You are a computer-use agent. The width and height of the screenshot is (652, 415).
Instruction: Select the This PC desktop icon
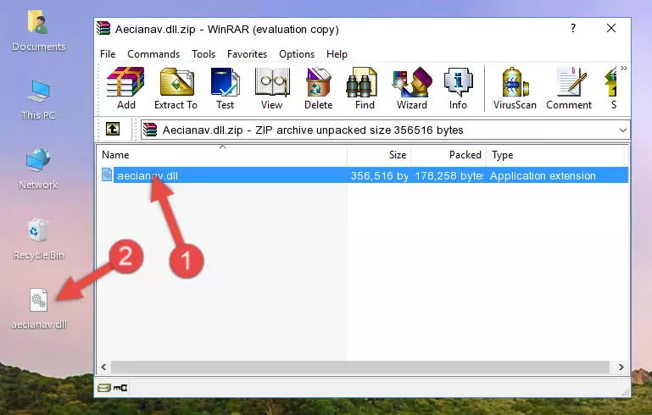coord(38,100)
